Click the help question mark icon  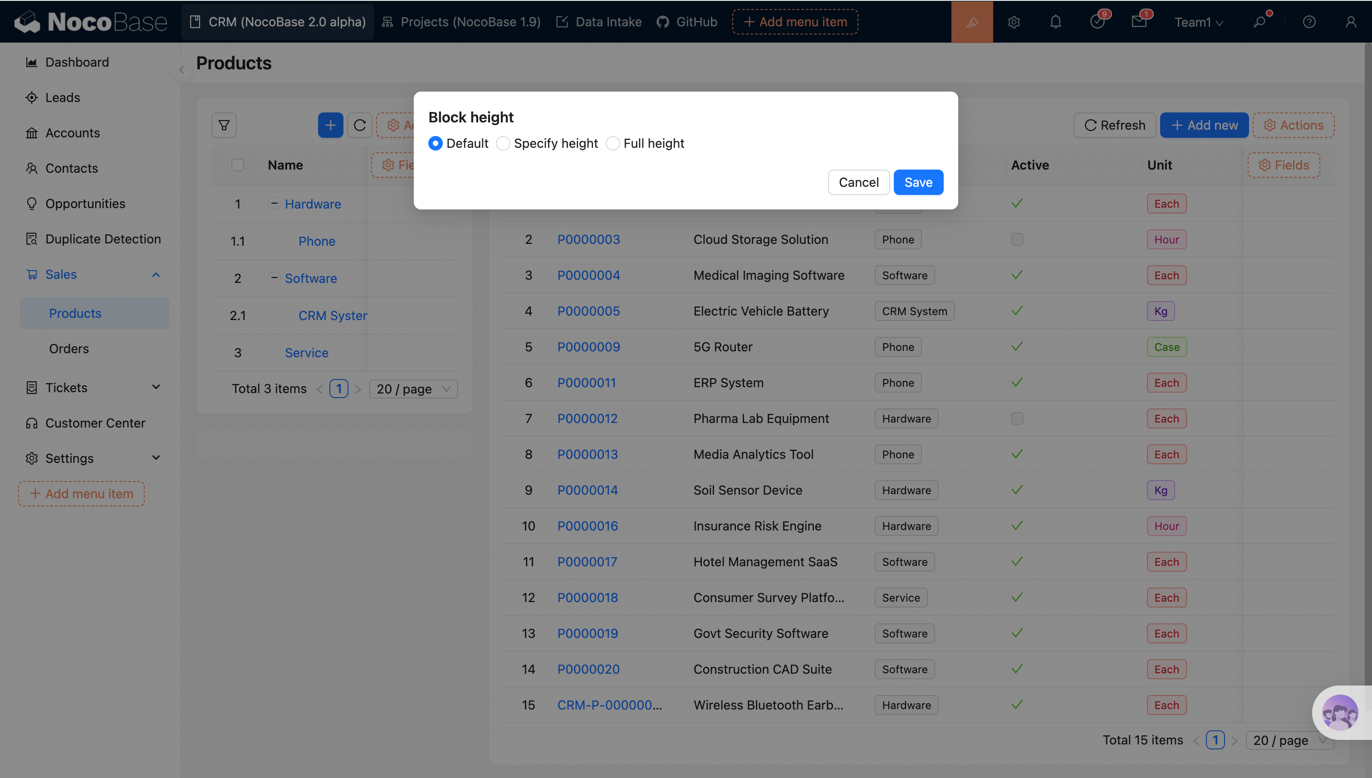[1309, 22]
